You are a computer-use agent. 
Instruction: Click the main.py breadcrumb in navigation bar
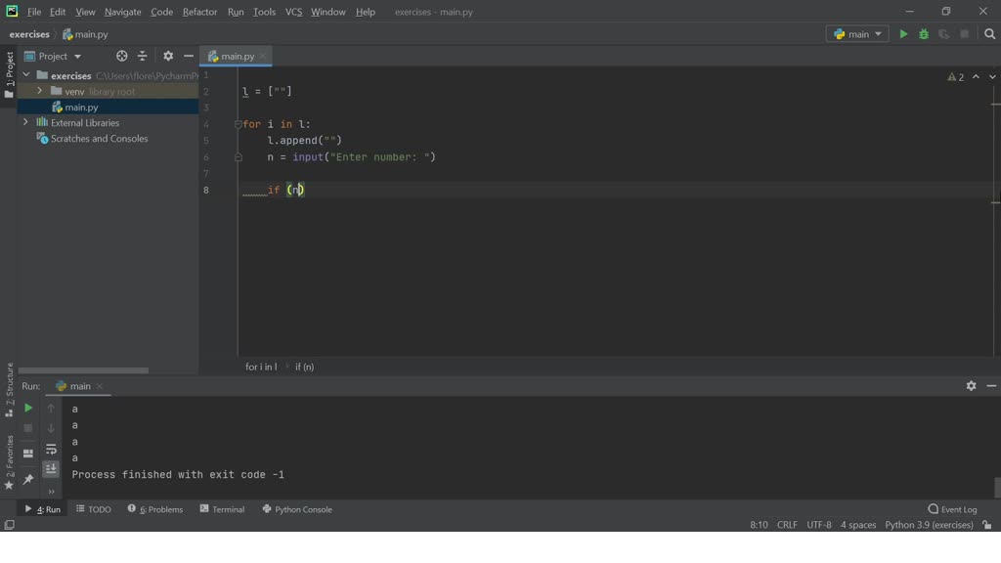point(86,34)
